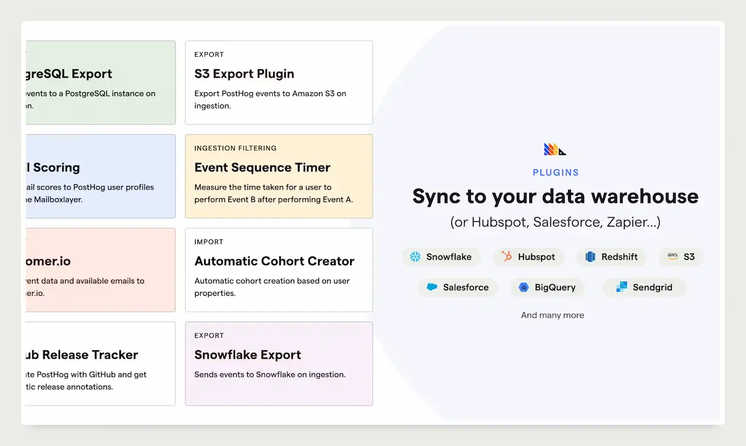Screen dimensions: 746x446
Task: Click the 'And many more' text
Action: [x=552, y=315]
